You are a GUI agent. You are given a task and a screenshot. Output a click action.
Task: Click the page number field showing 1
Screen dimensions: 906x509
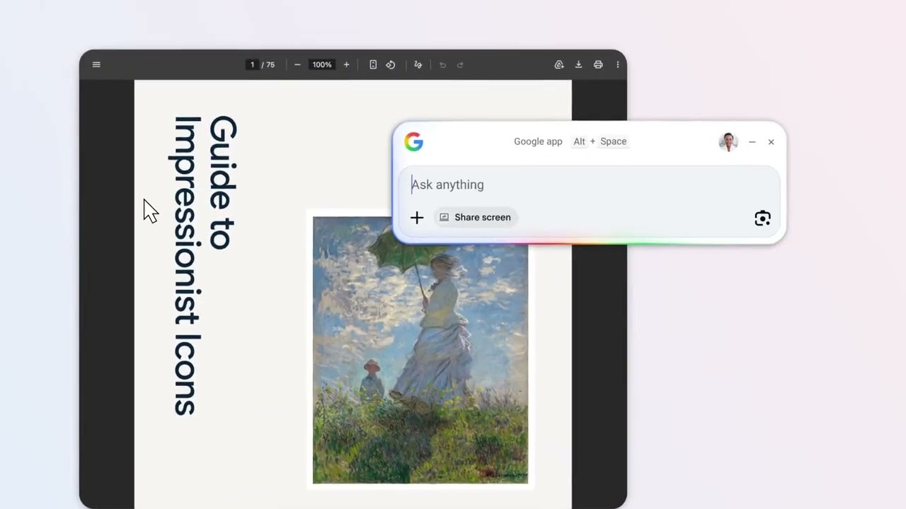pyautogui.click(x=252, y=64)
